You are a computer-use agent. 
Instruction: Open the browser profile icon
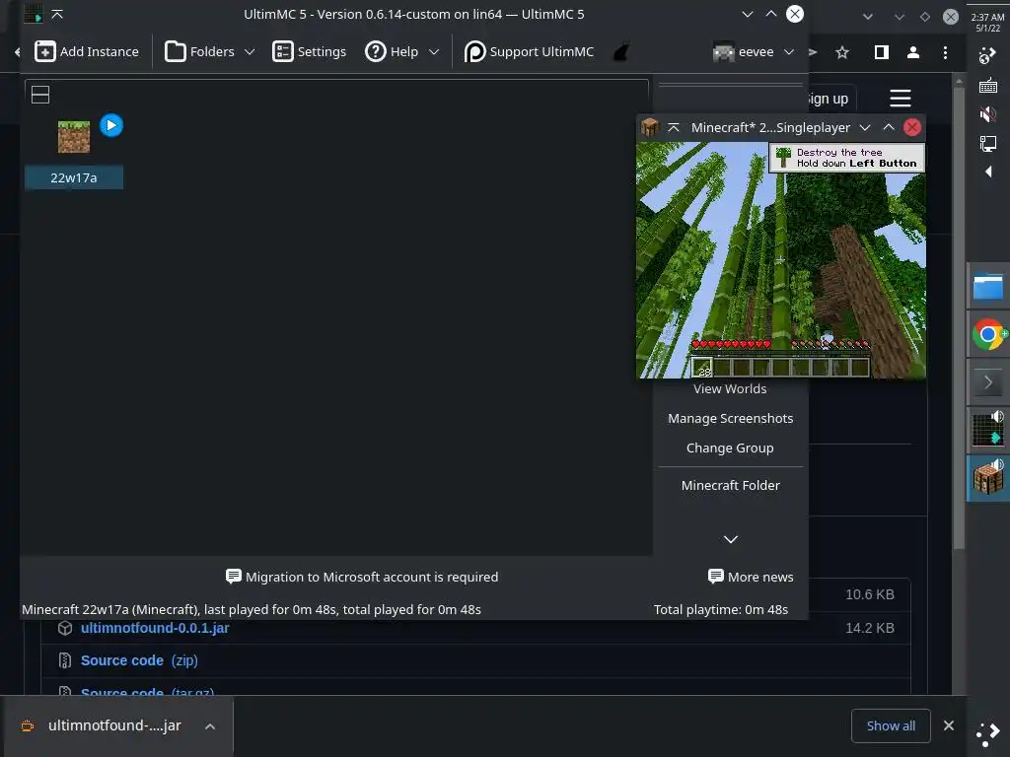click(912, 52)
